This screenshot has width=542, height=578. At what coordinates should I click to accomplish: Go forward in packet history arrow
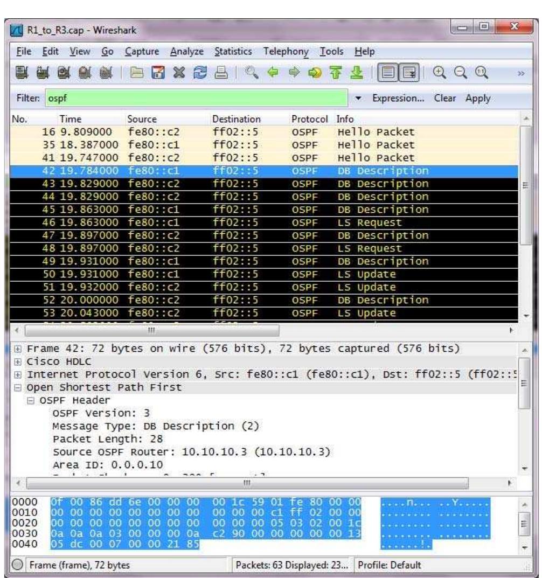point(294,72)
